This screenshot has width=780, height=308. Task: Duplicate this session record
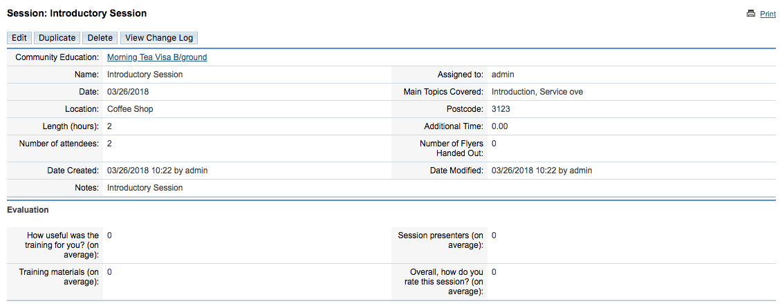(x=57, y=38)
